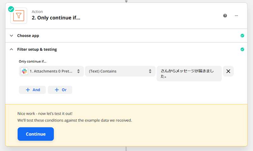Click the orange filter funnel icon
The height and width of the screenshot is (151, 253).
[x=19, y=15]
